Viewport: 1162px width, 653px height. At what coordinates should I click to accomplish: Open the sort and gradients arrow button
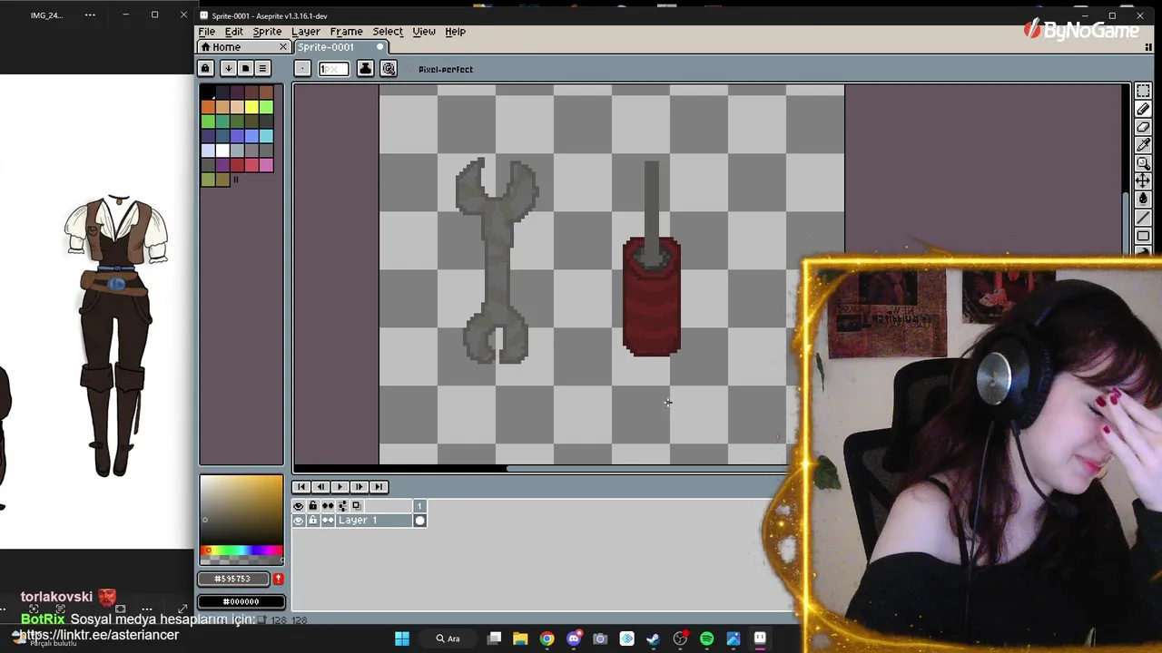(228, 68)
